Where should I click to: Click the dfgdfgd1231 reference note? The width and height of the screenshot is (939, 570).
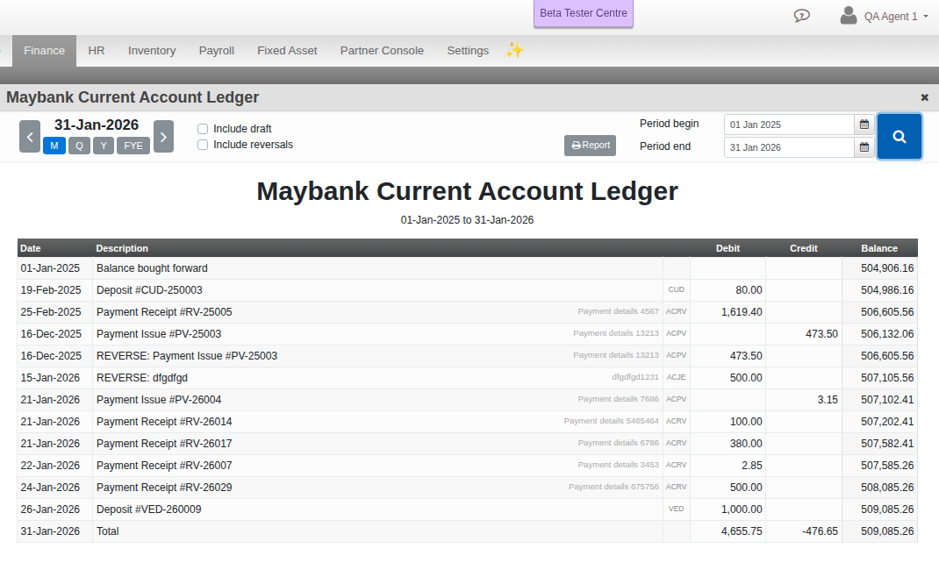click(x=634, y=377)
